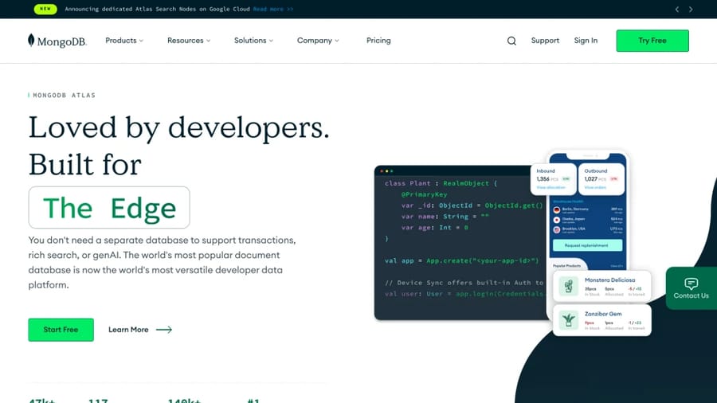Click the code editor window illustration
Viewport: 717px width, 403px height.
tap(460, 243)
